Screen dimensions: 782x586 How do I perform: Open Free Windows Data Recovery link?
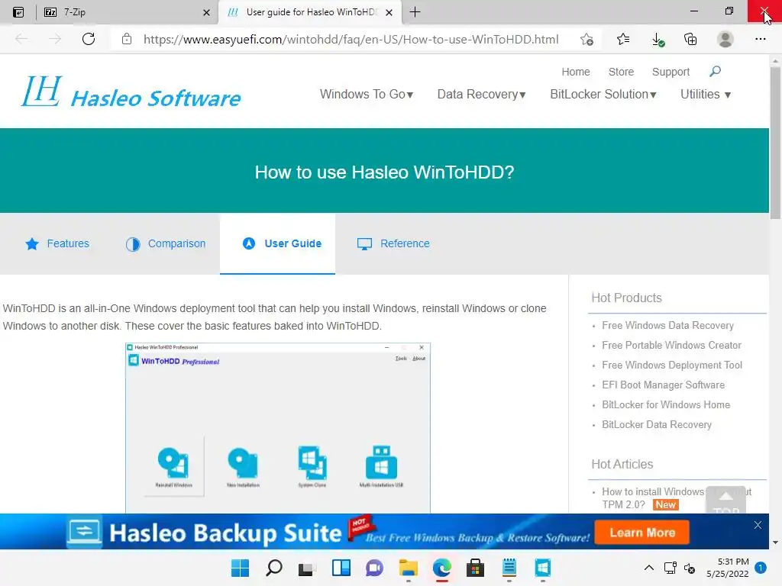[x=667, y=325]
